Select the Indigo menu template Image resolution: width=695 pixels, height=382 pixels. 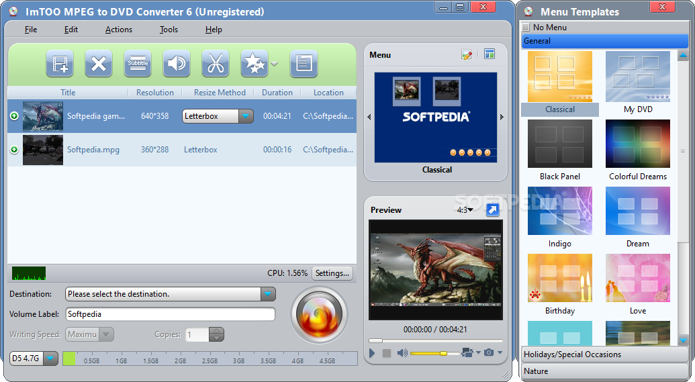click(x=560, y=218)
